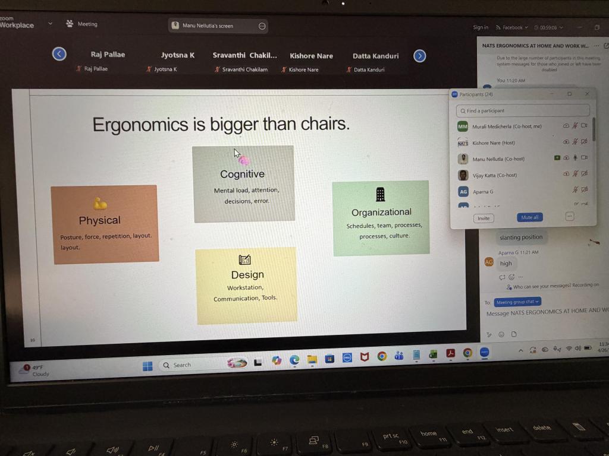The image size is (609, 456).
Task: Show previous gallery participants with left arrow
Action: [x=59, y=54]
